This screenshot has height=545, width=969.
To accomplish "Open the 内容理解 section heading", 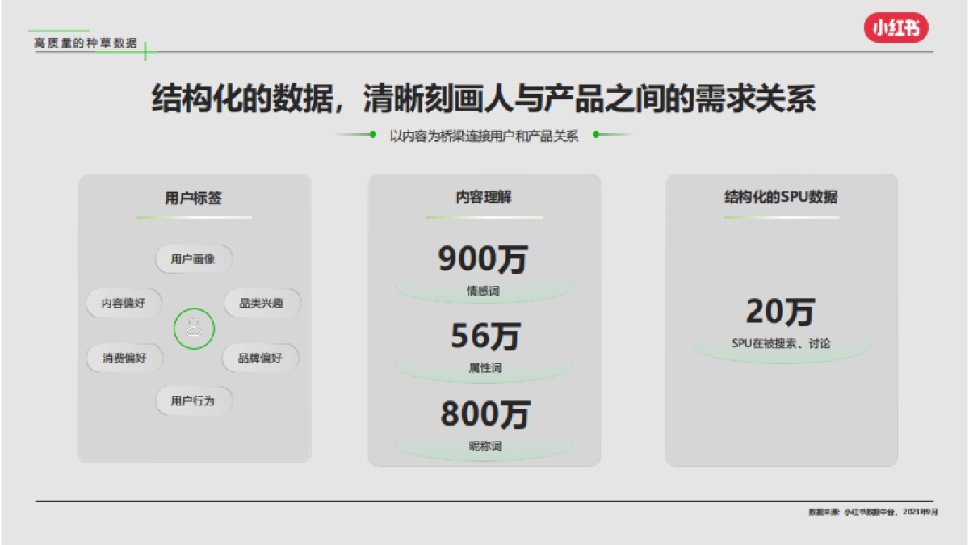I will [484, 195].
